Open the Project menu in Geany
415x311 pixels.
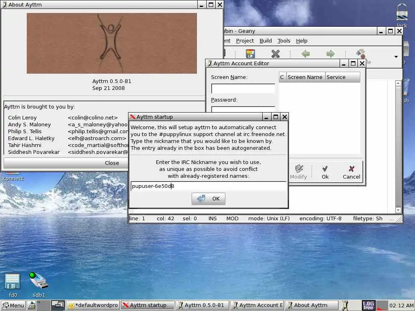245,41
